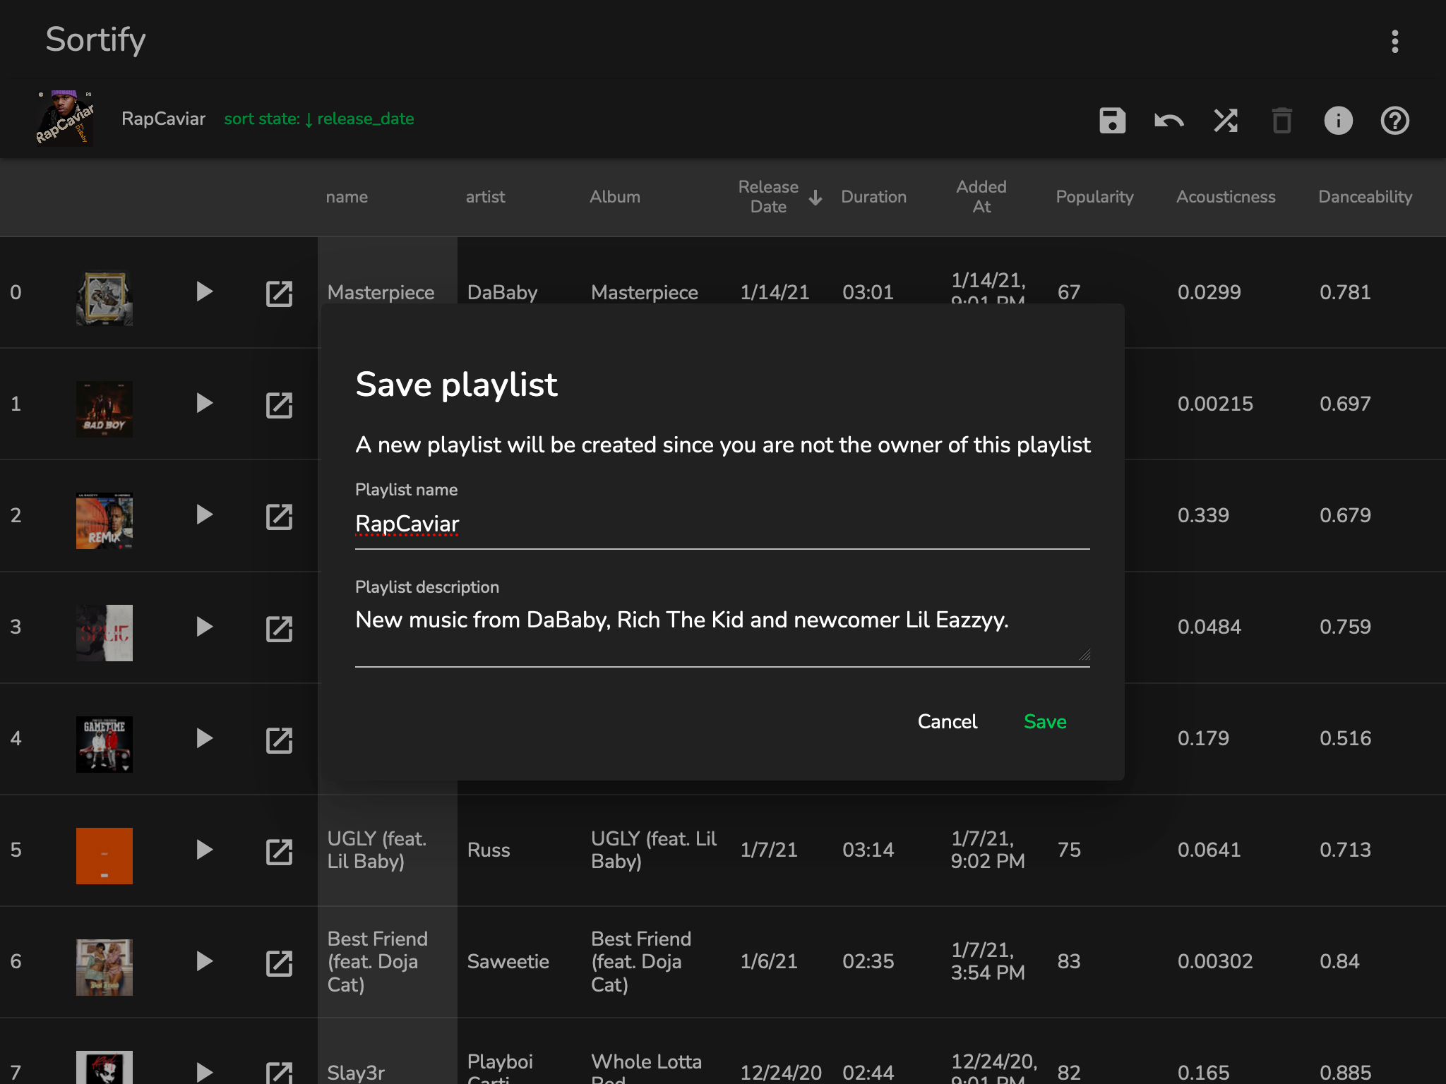The height and width of the screenshot is (1084, 1446).
Task: Click the green Save button
Action: 1045,721
